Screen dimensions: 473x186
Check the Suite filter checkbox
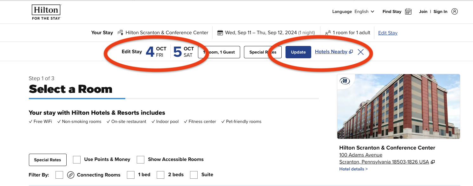[x=194, y=175]
